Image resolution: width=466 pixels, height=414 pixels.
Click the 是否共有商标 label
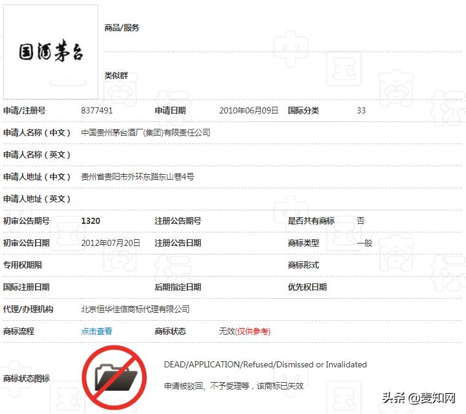[x=311, y=221]
